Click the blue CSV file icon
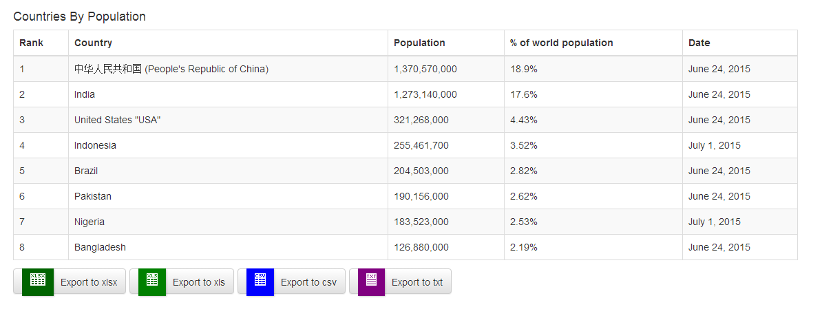822x318 pixels. click(x=260, y=282)
